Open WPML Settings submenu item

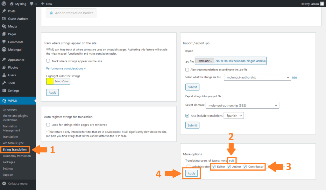click(8, 169)
